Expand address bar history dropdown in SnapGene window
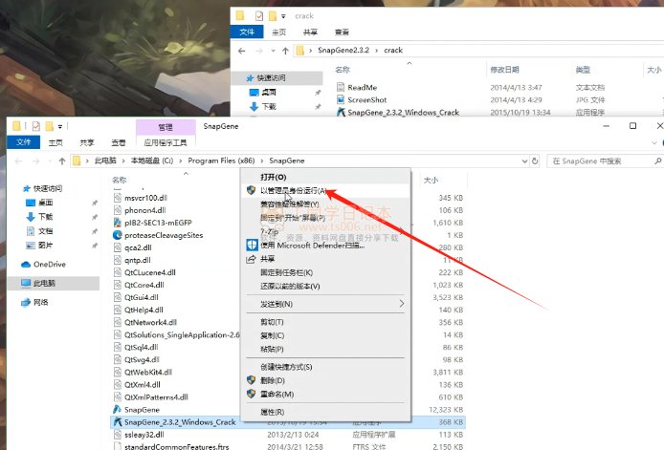This screenshot has height=450, width=664. [524, 161]
